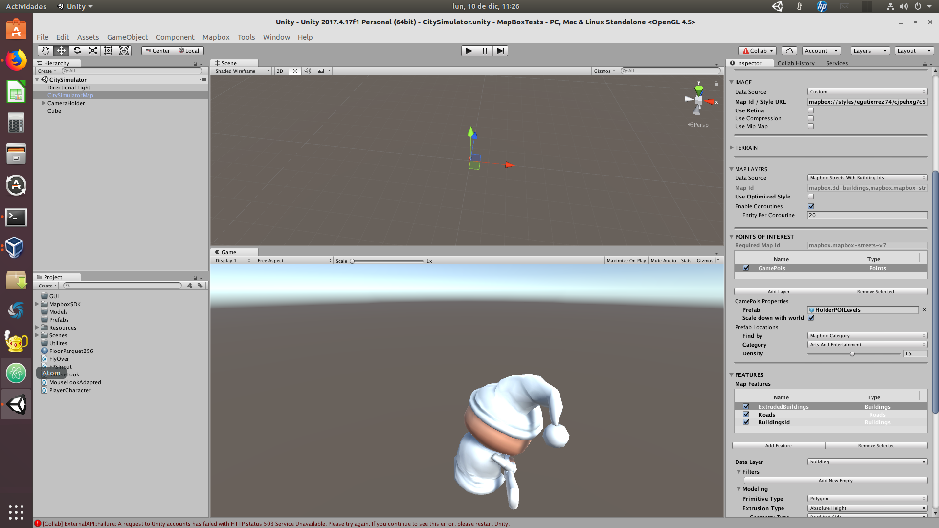Open Firefox from the dock
The width and height of the screenshot is (939, 528).
[x=16, y=61]
